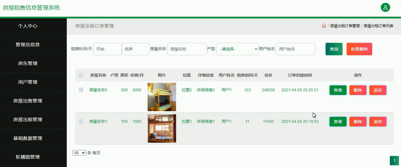
Task: Expand 轮播图管理 sidebar menu
Action: (28, 157)
